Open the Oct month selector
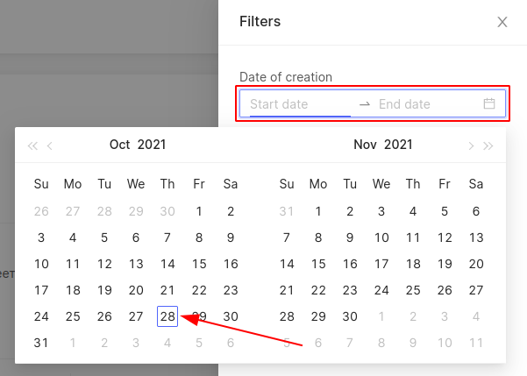The height and width of the screenshot is (376, 527). (x=119, y=145)
